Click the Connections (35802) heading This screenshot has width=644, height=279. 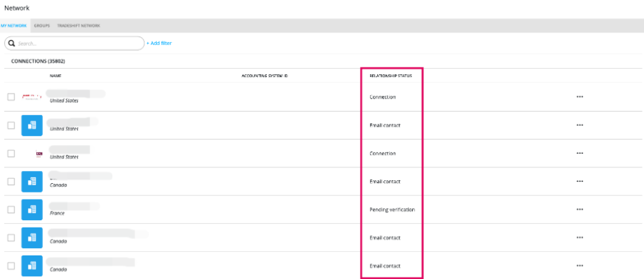click(x=38, y=62)
